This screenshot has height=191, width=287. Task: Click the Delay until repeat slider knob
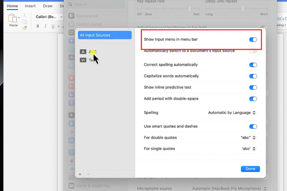point(243,9)
